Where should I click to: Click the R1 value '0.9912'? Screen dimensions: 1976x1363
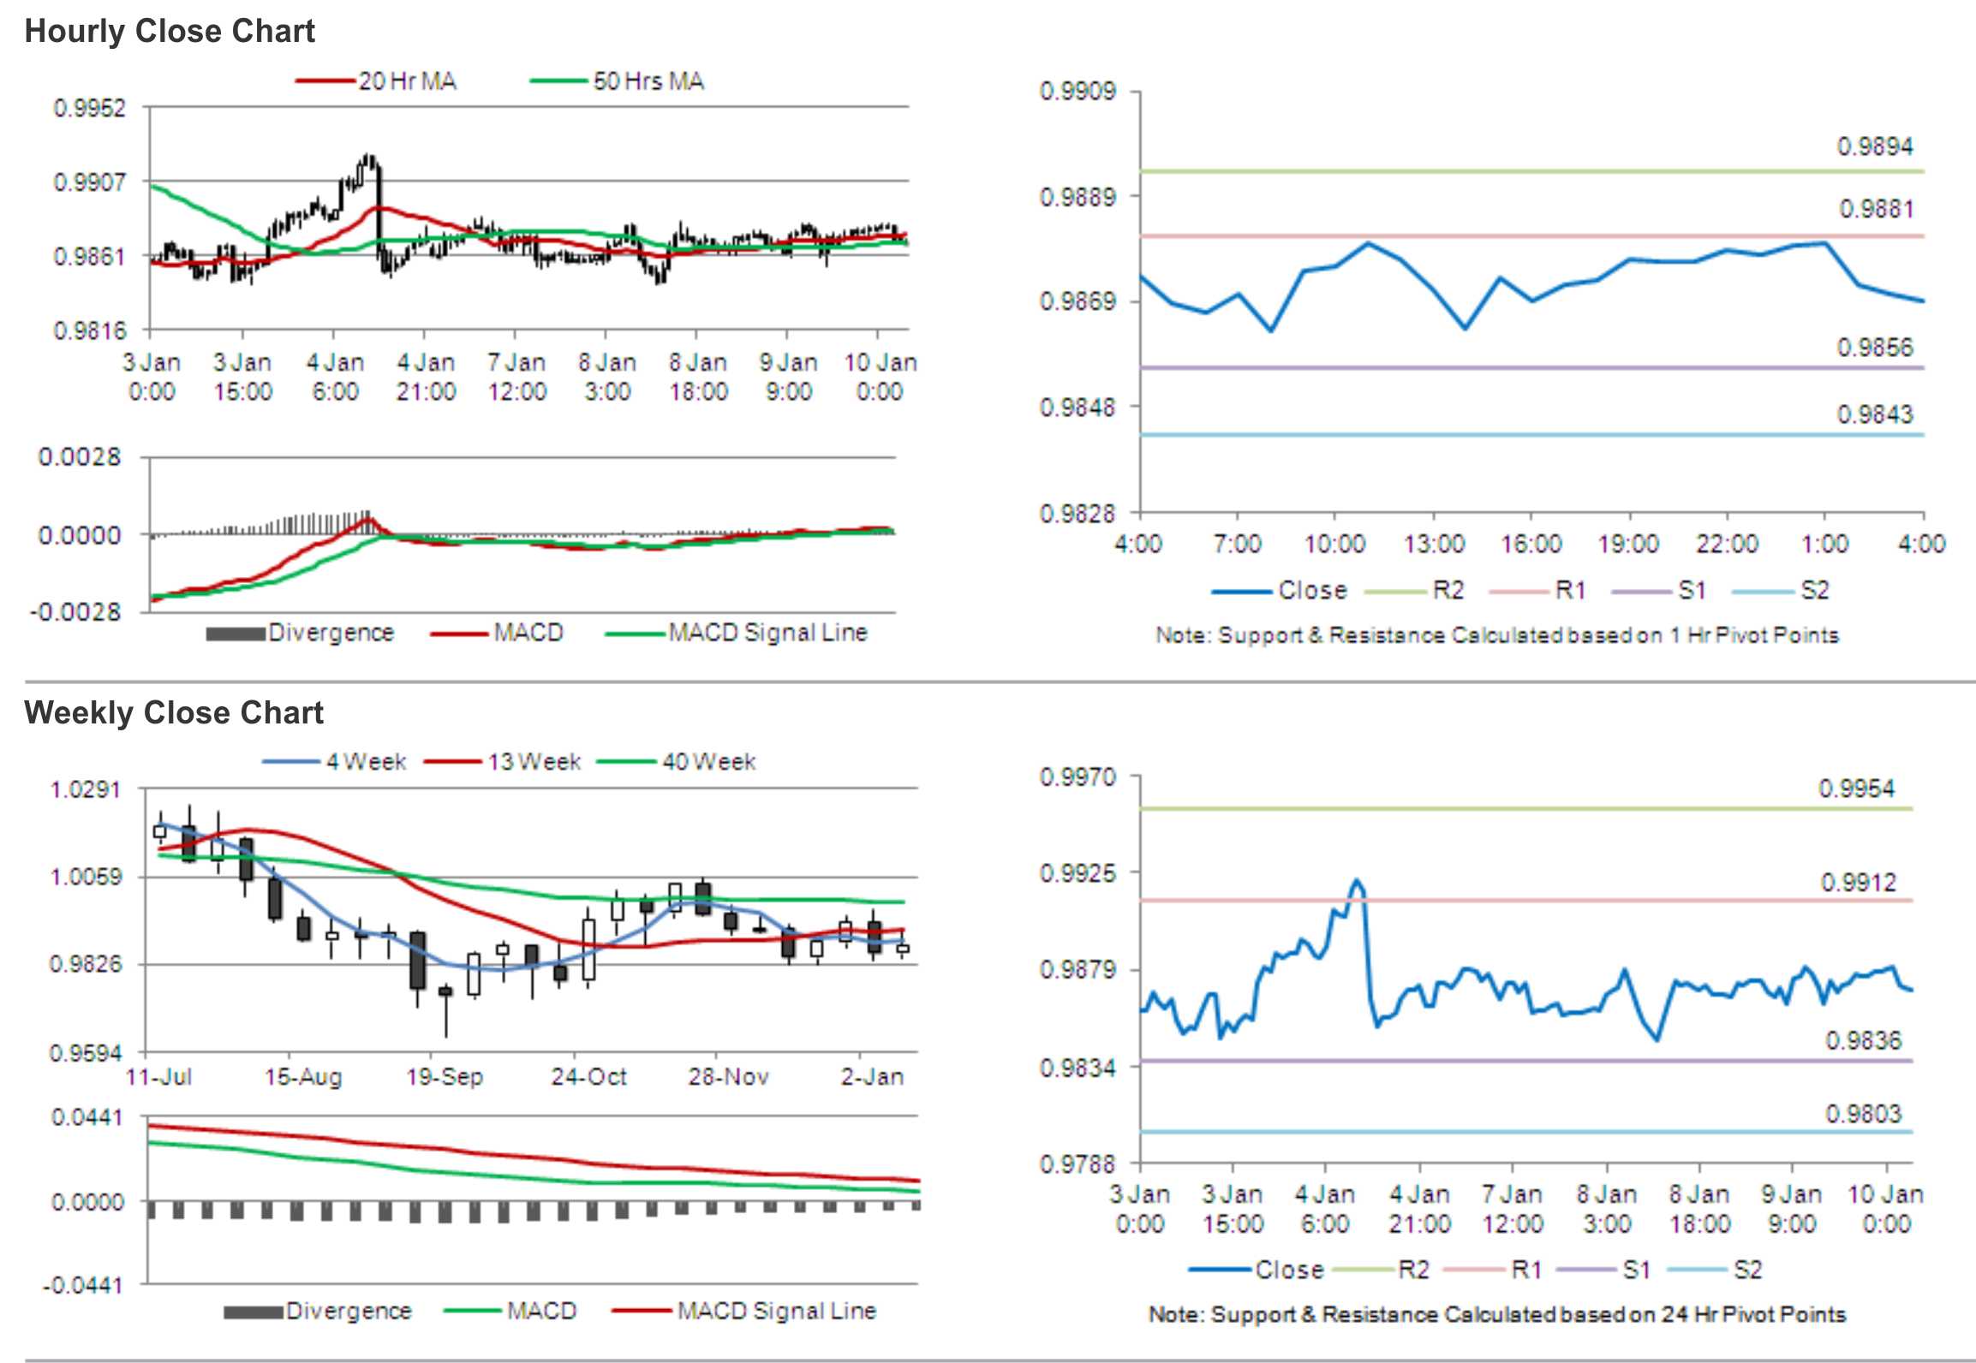pos(1858,882)
